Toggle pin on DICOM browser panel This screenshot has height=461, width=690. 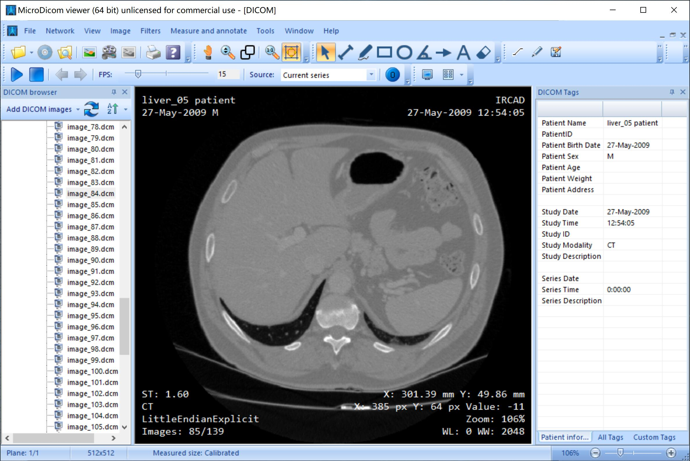tap(114, 92)
